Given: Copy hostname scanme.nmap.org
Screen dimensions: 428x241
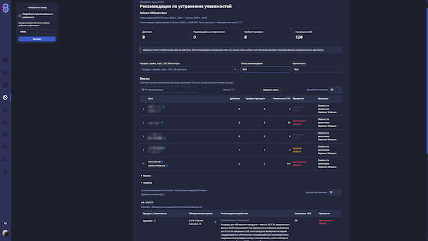Looking at the screenshot, I should pyautogui.click(x=167, y=165).
